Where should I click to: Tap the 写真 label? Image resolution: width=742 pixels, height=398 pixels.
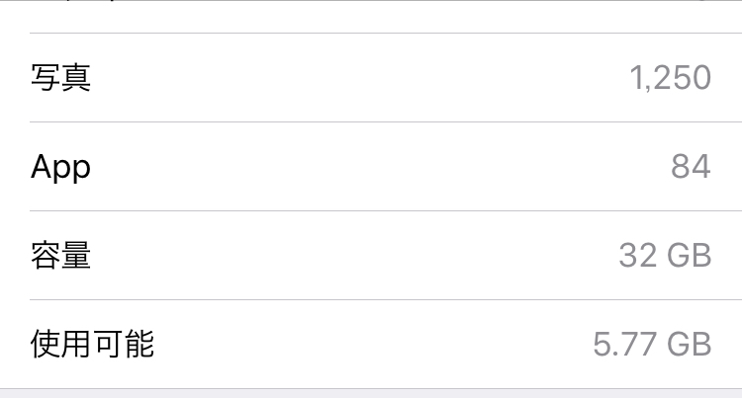(x=61, y=78)
